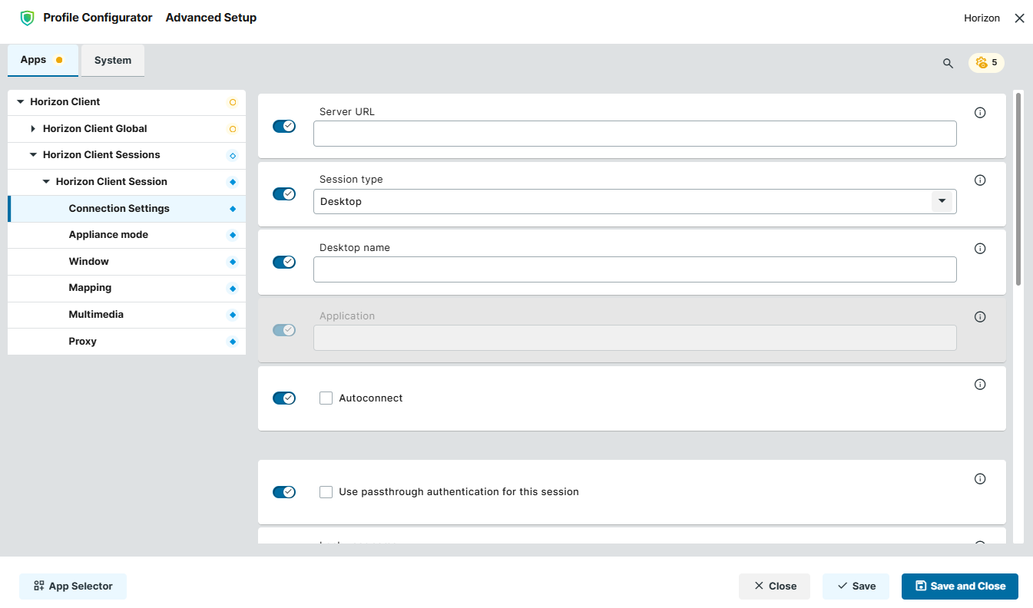Screen dimensions: 1033x608
Task: Click the diamond indicator beside Appliance mode
Action: [233, 236]
